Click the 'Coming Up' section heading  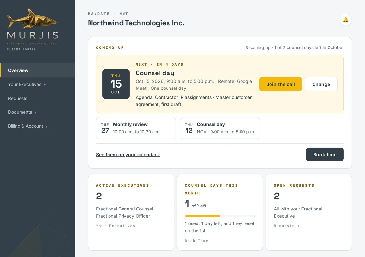click(x=110, y=47)
